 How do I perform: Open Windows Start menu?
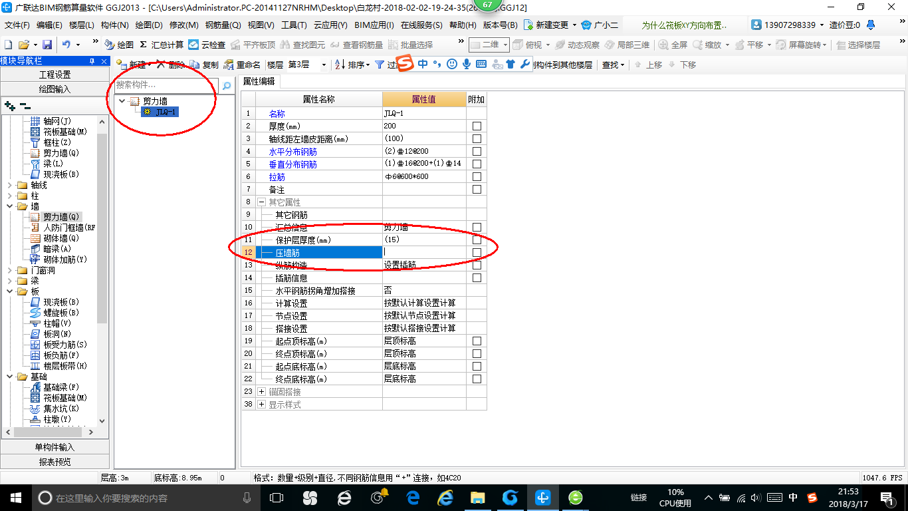coord(15,498)
